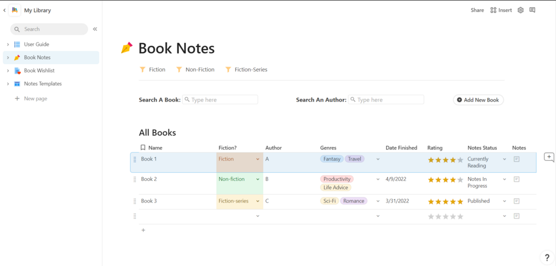Open Book 2 Notes Status dropdown
This screenshot has height=266, width=556.
tap(505, 179)
